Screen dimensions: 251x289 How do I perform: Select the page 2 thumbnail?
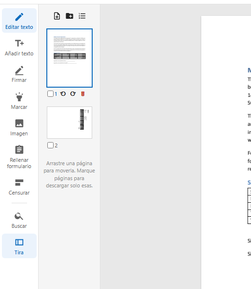70,122
